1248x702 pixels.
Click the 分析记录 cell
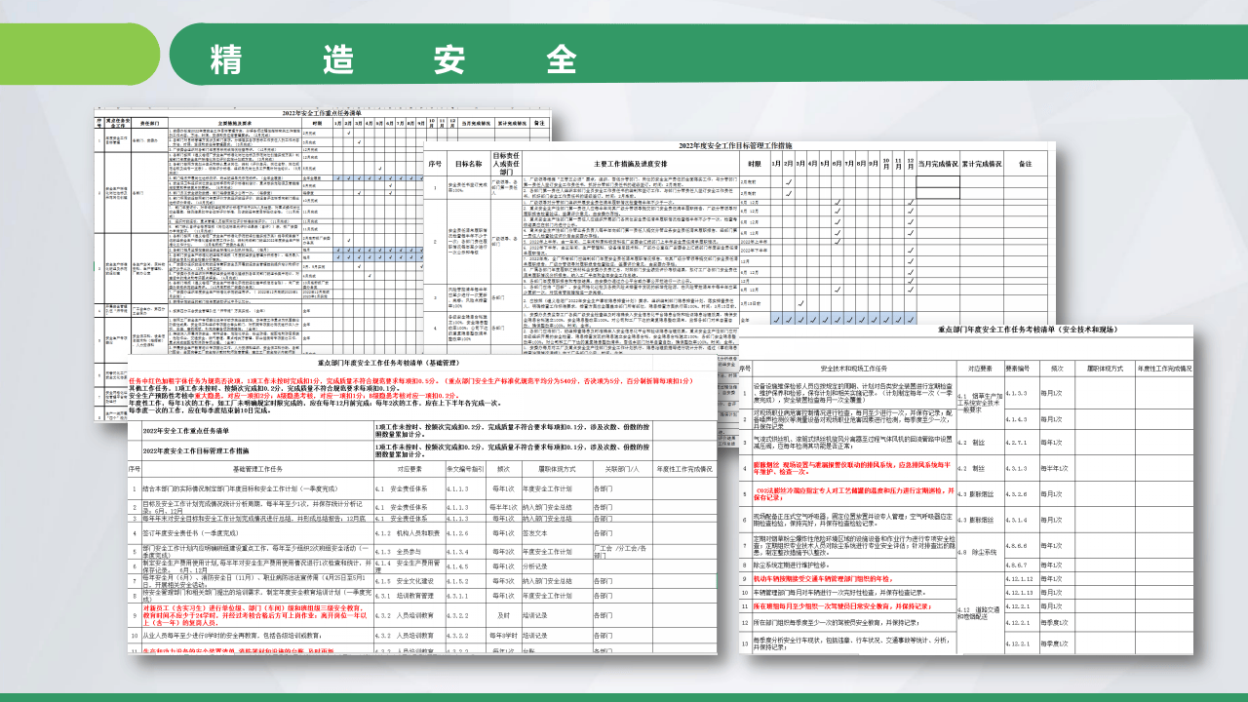[557, 565]
